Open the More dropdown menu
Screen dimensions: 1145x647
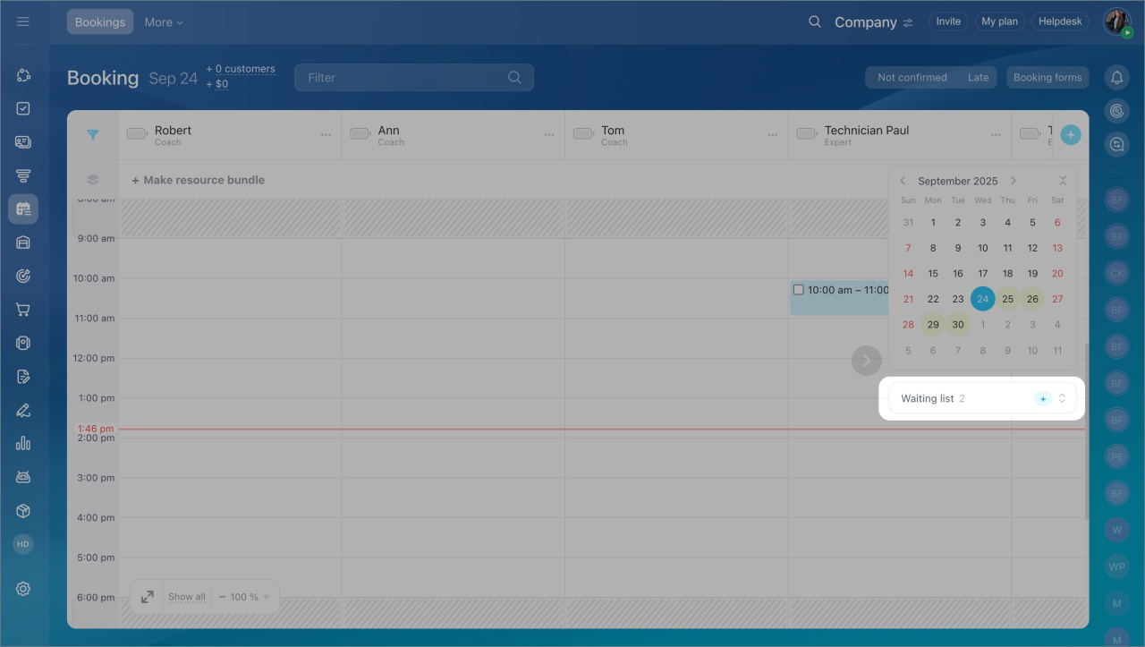[x=164, y=22]
